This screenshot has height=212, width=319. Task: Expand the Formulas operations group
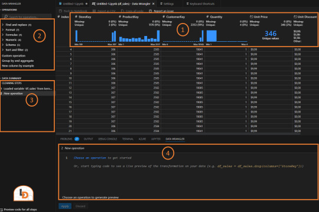pos(3,35)
